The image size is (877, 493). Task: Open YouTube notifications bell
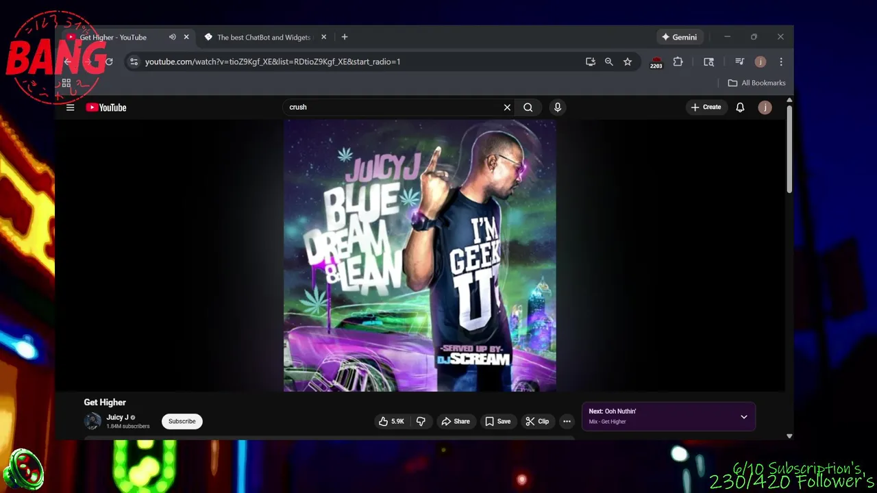click(740, 108)
